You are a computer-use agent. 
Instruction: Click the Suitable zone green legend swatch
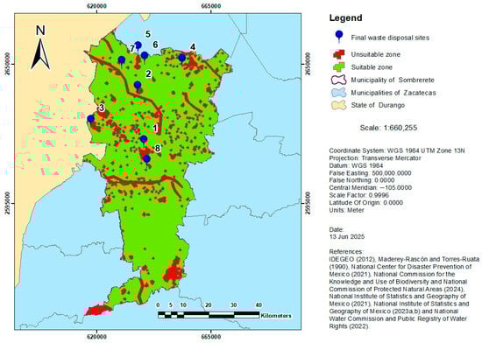[x=338, y=67]
